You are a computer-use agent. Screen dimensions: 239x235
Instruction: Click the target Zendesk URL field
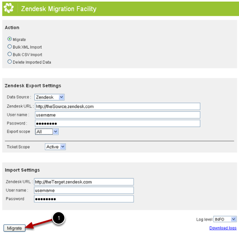click(84, 182)
